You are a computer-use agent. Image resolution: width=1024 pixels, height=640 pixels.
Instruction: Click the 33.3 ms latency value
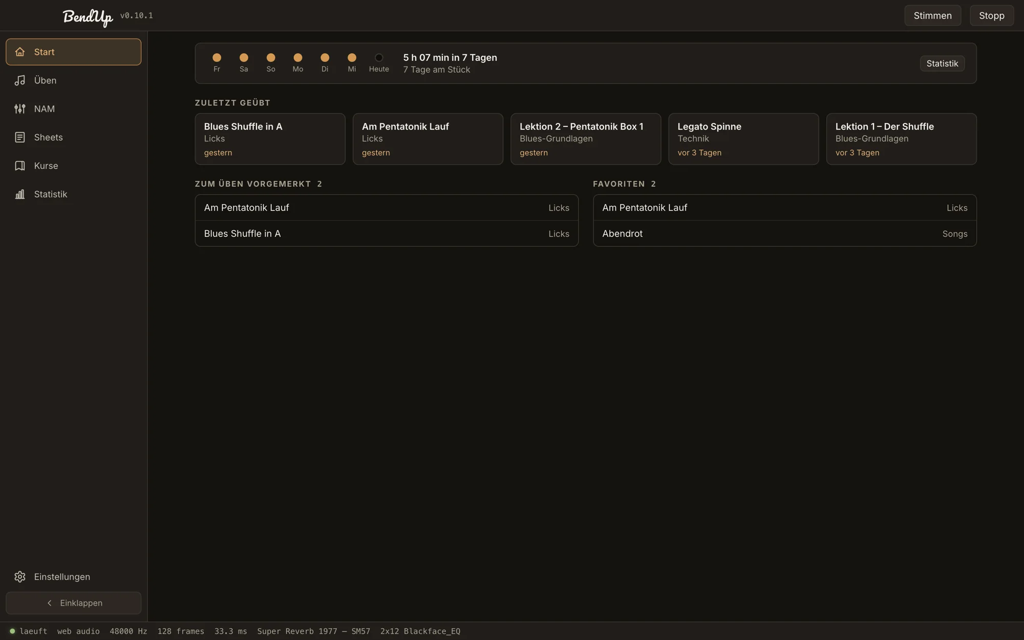click(x=230, y=631)
